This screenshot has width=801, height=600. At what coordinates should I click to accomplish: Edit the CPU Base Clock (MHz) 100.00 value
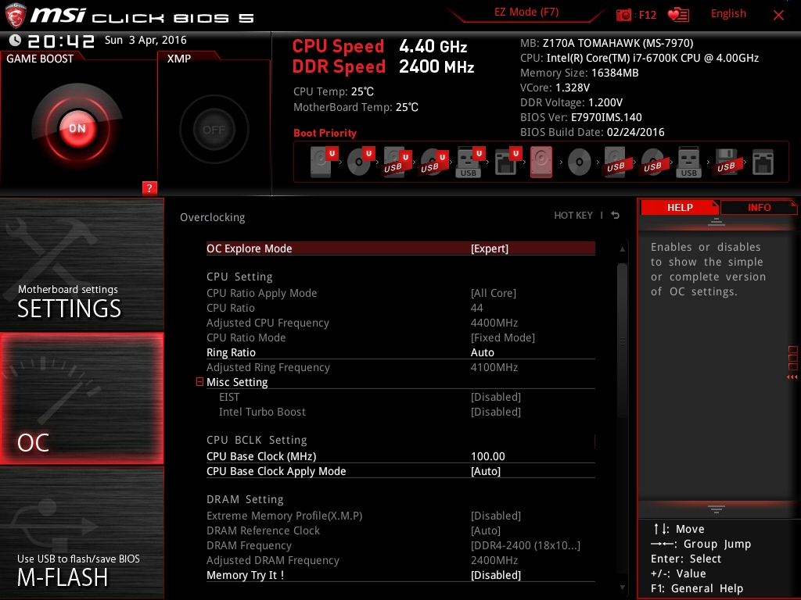tap(488, 456)
